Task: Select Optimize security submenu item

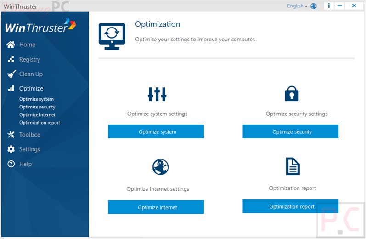Action: tap(37, 107)
